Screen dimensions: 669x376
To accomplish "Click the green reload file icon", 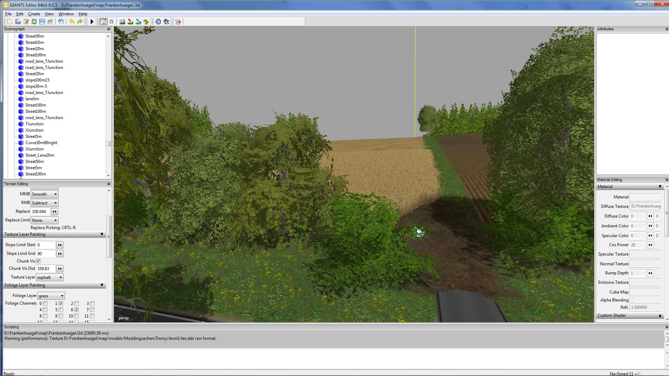I will [x=34, y=22].
